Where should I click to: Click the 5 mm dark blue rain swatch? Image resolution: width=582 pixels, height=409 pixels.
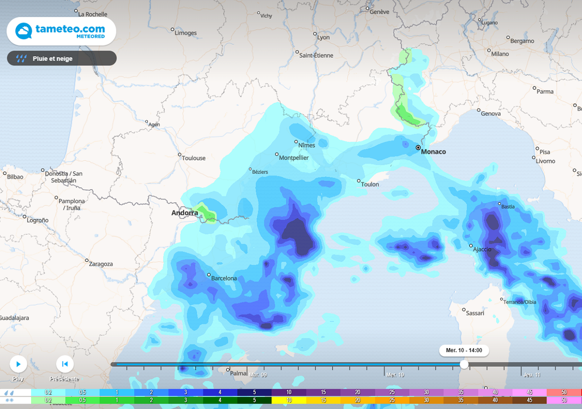click(x=254, y=392)
